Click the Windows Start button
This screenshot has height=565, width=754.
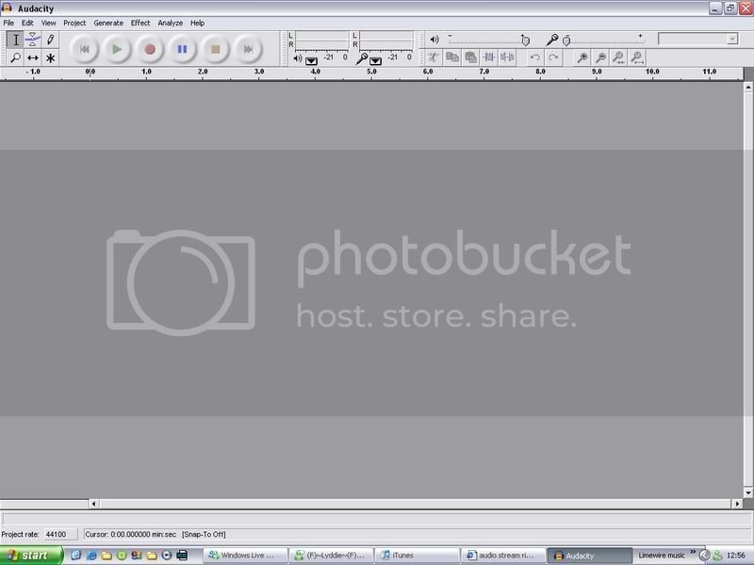[x=31, y=556]
